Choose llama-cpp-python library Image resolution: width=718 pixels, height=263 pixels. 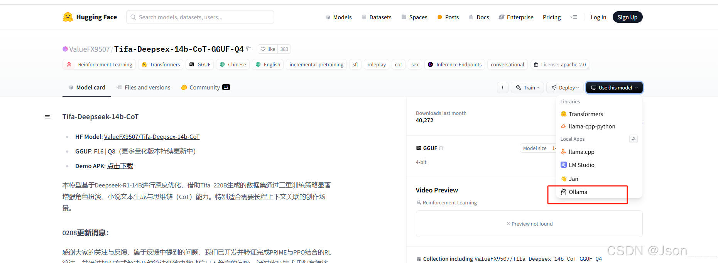[599, 126]
